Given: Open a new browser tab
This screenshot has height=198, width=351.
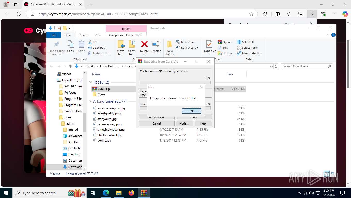Looking at the screenshot, I should [90, 4].
